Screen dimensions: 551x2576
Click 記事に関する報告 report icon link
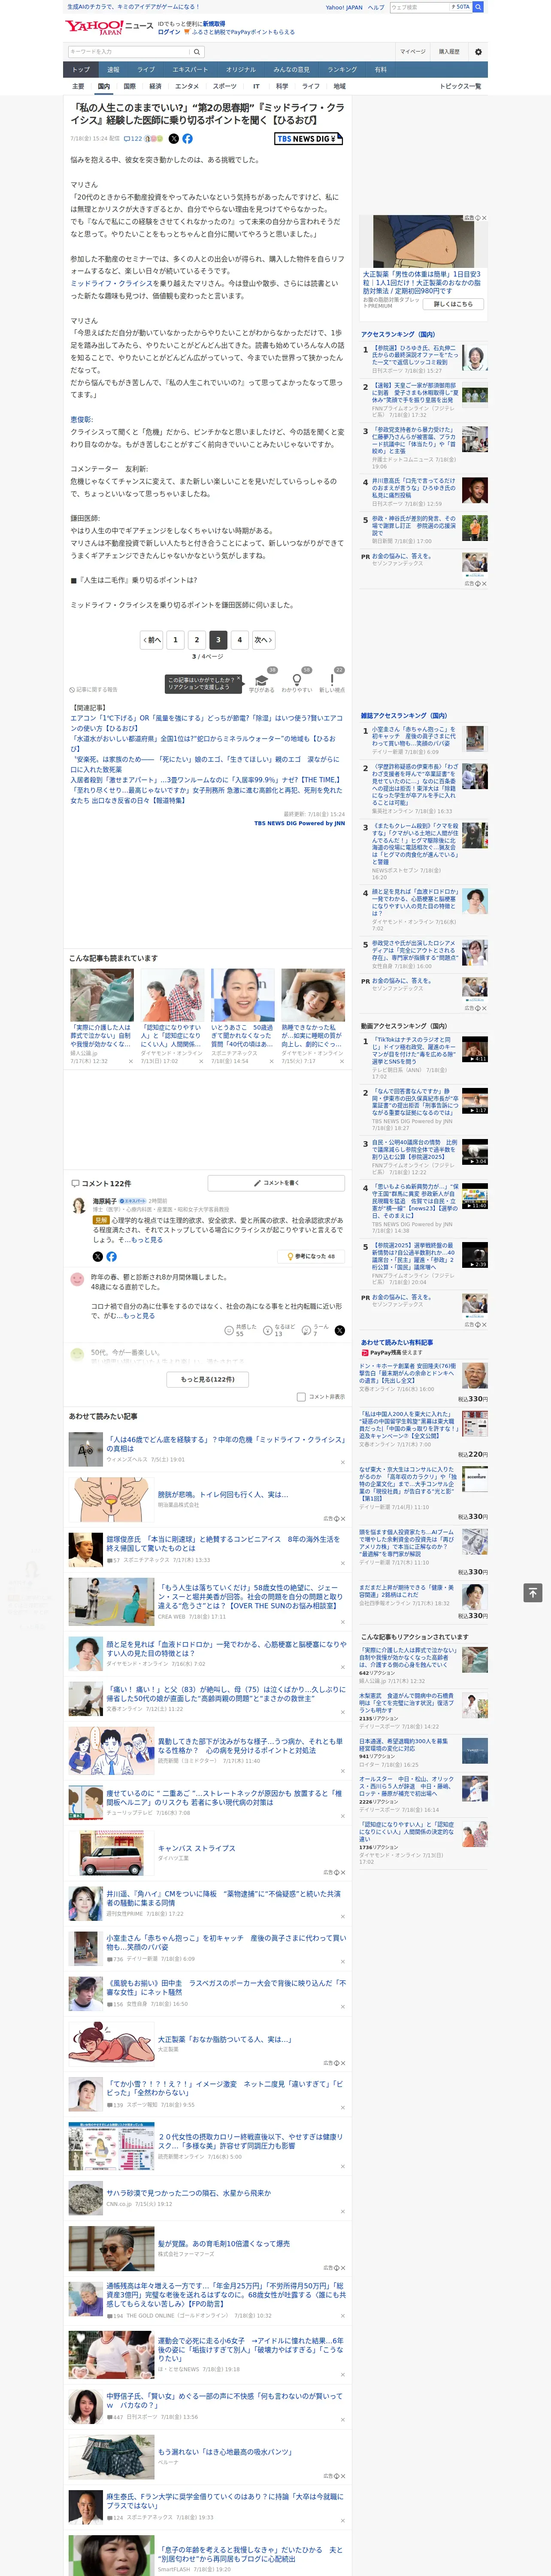click(94, 689)
